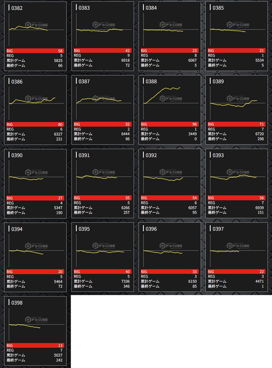Click the machine number 0383 heading
Screen dimensions: 272x368
click(84, 8)
